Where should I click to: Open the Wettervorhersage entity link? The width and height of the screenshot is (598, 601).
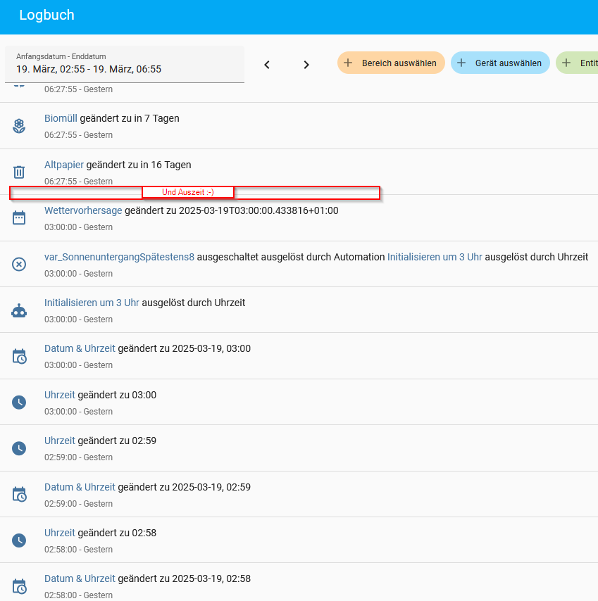coord(83,210)
